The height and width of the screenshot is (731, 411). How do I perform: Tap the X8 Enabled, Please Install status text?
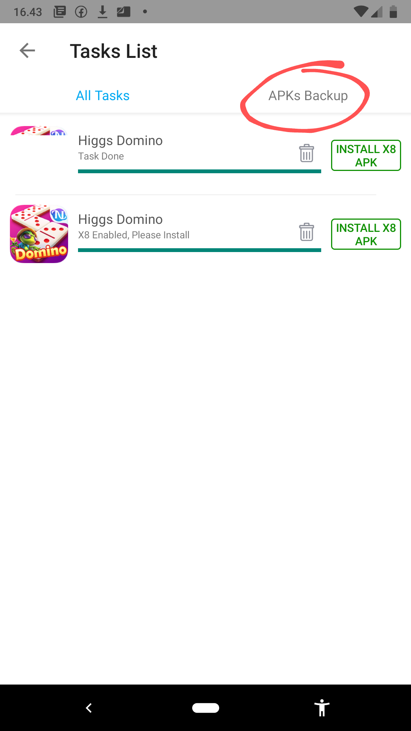click(x=134, y=235)
